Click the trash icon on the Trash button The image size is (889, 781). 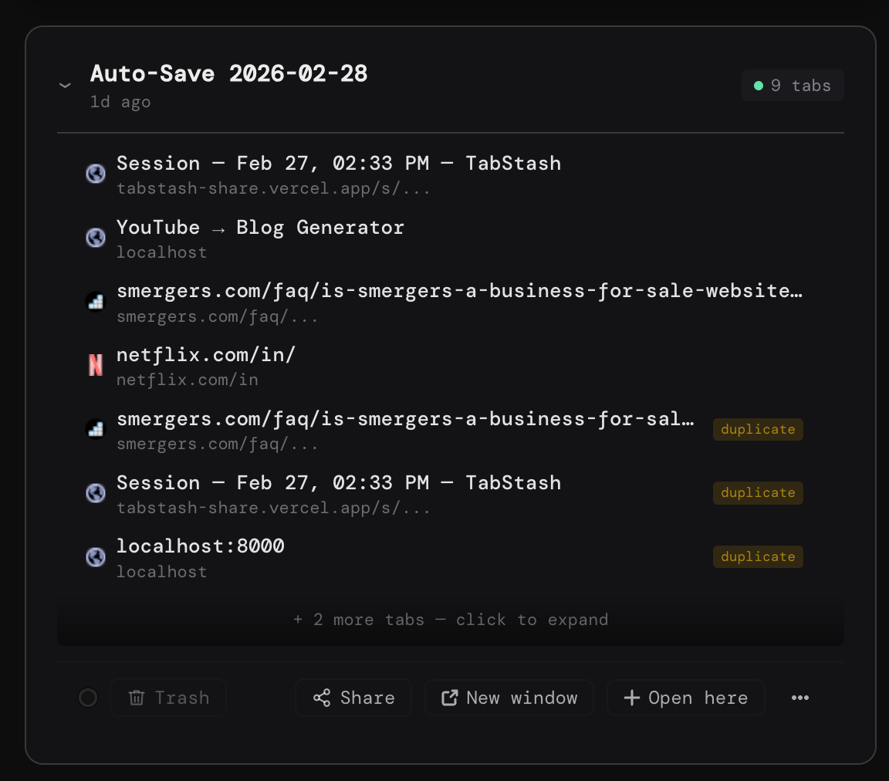tap(137, 698)
